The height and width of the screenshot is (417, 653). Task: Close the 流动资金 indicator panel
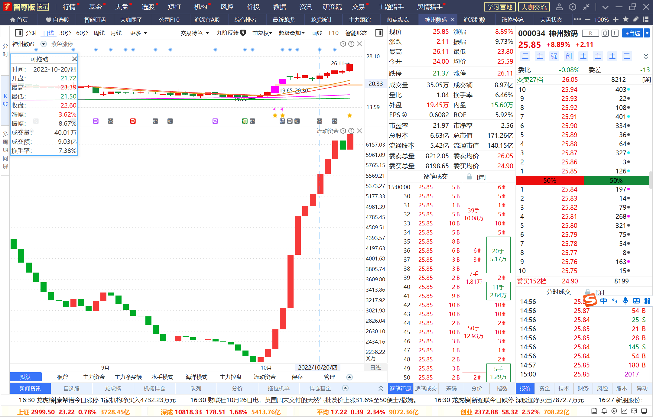[359, 131]
